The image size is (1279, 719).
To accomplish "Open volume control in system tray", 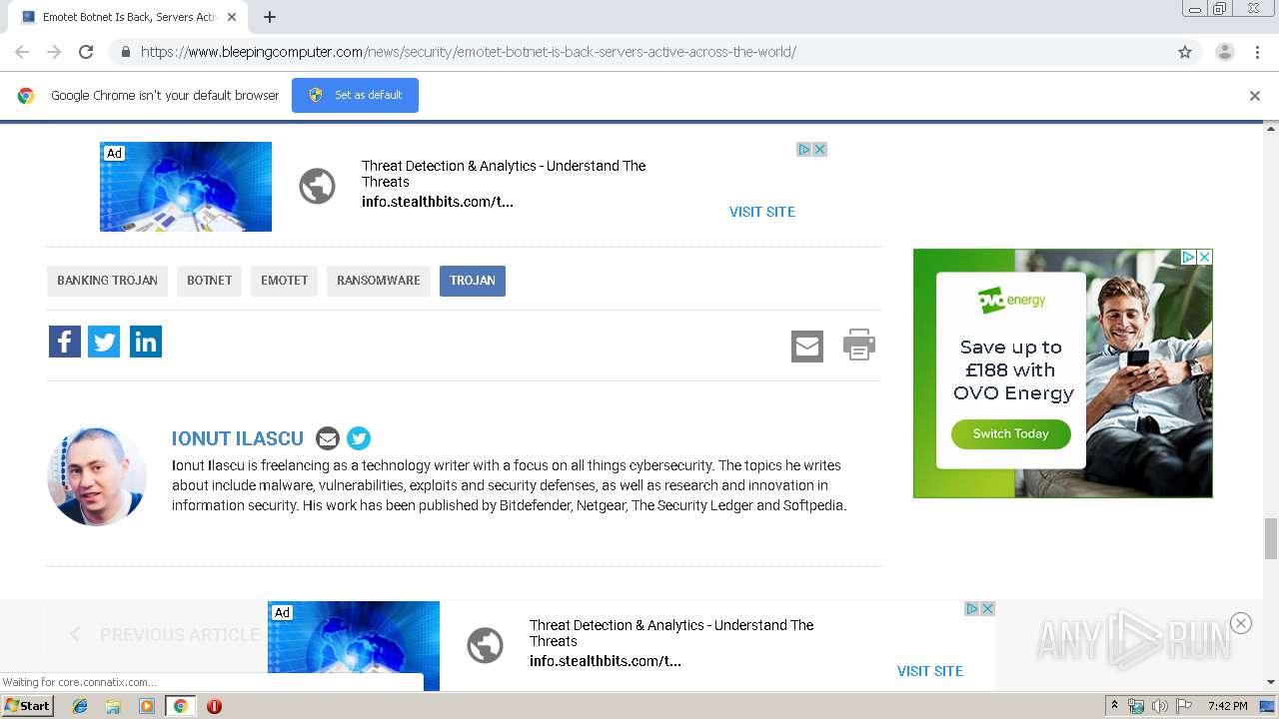I will [x=1160, y=706].
